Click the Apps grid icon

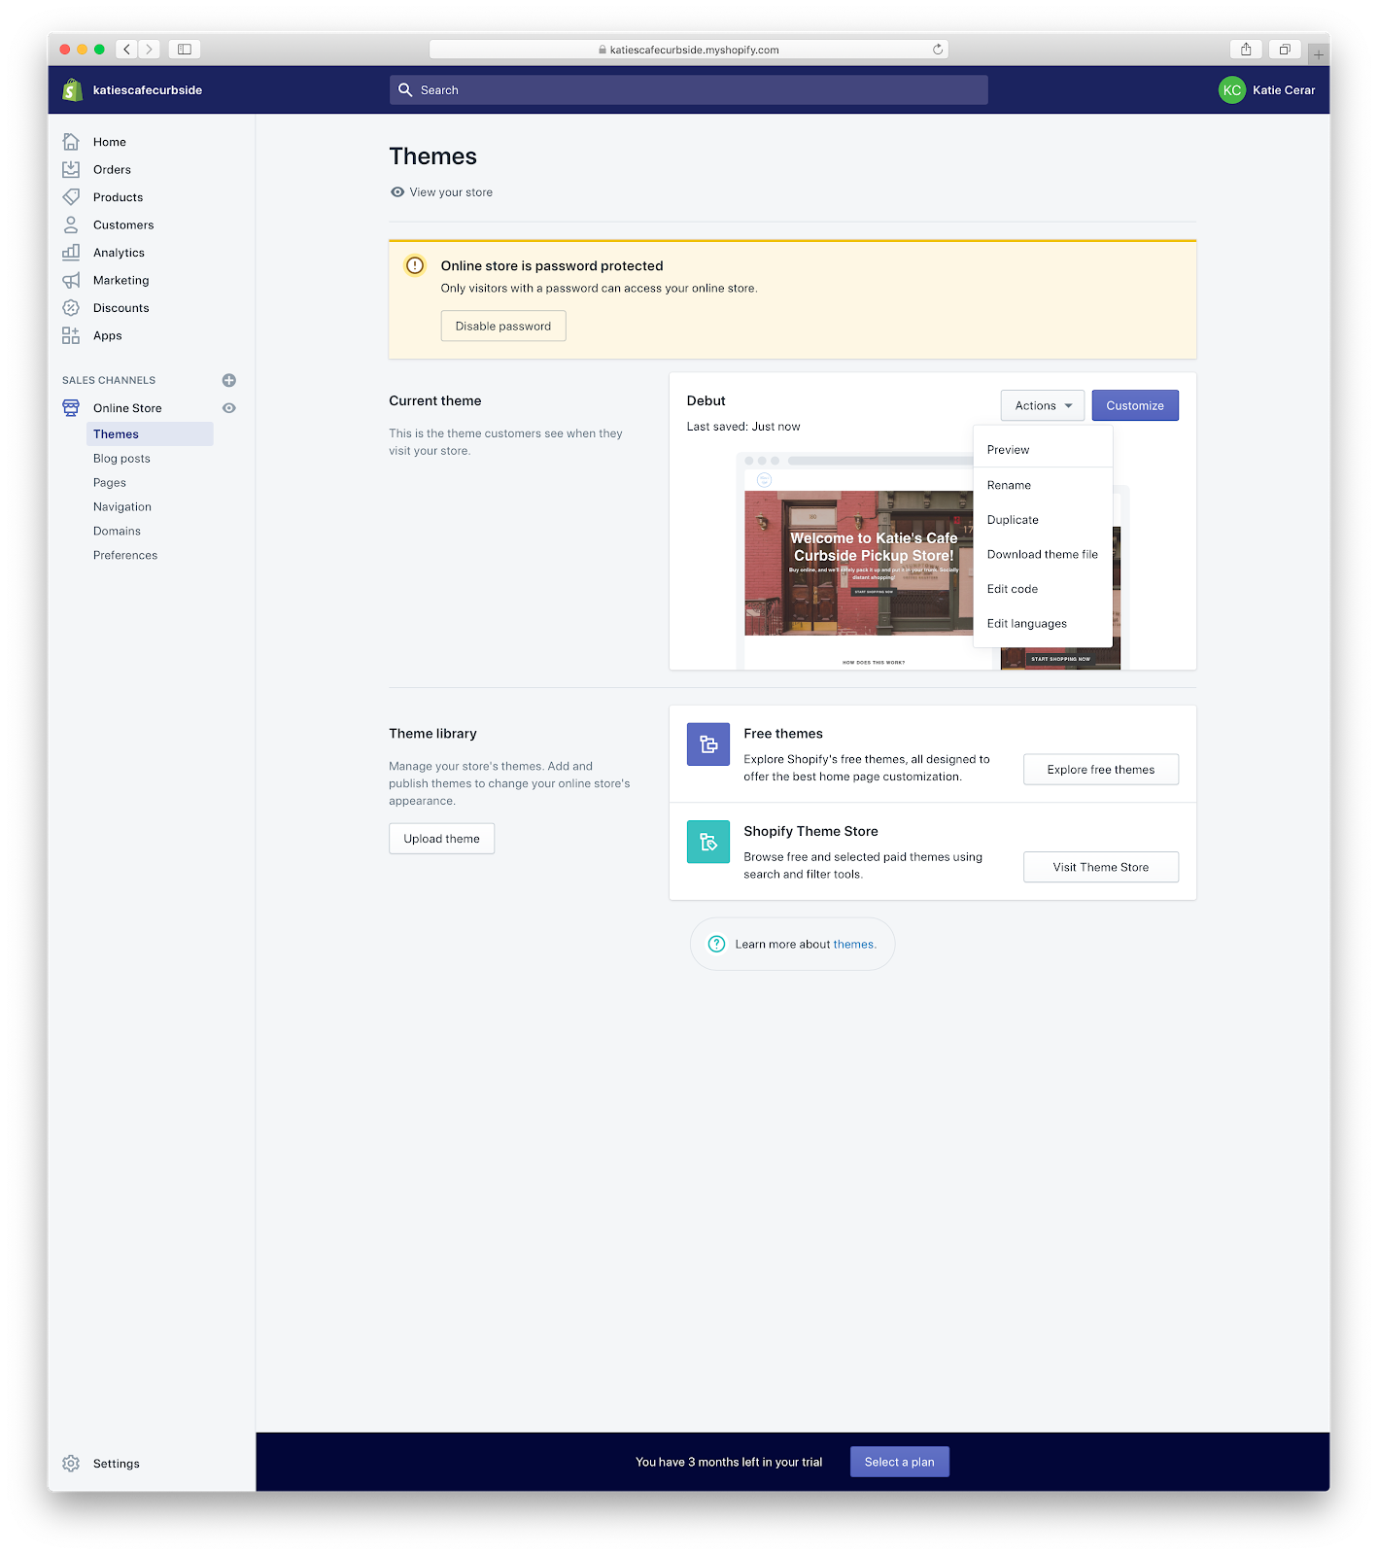(71, 335)
